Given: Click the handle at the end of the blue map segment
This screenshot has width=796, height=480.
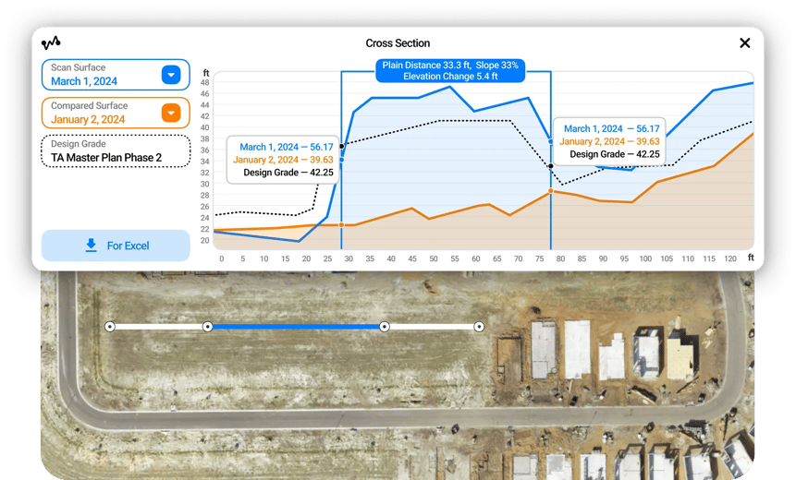Looking at the screenshot, I should (385, 327).
